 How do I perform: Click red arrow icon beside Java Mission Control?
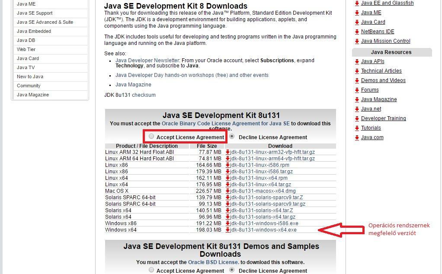coord(357,41)
